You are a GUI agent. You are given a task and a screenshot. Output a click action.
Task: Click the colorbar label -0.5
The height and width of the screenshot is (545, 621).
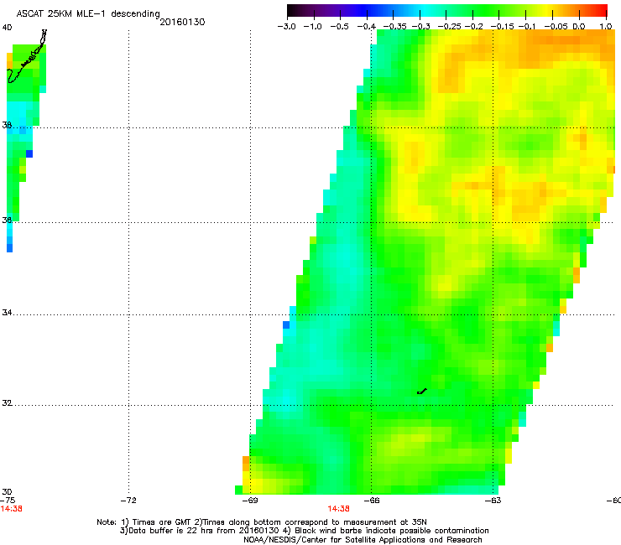339,27
